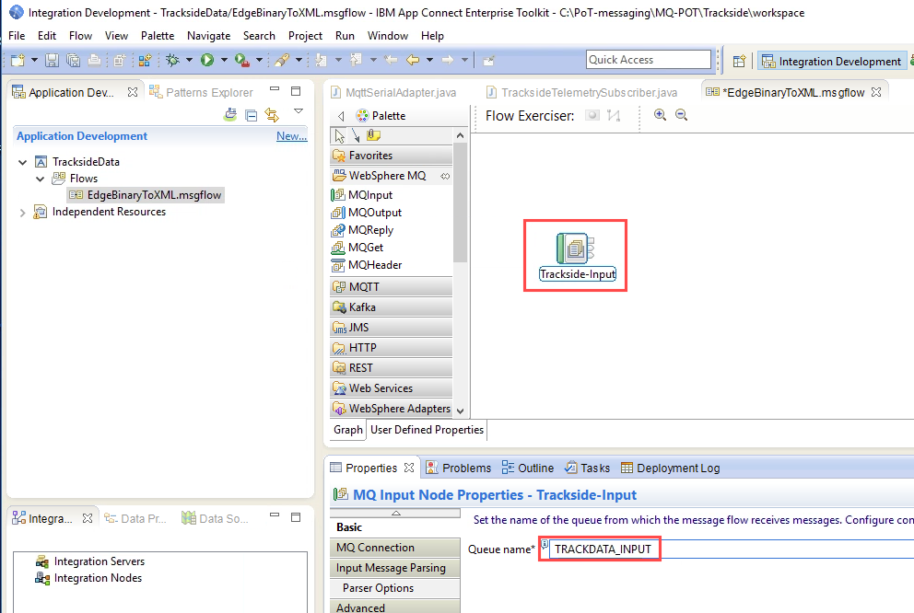Open the Flow menu

tap(80, 36)
